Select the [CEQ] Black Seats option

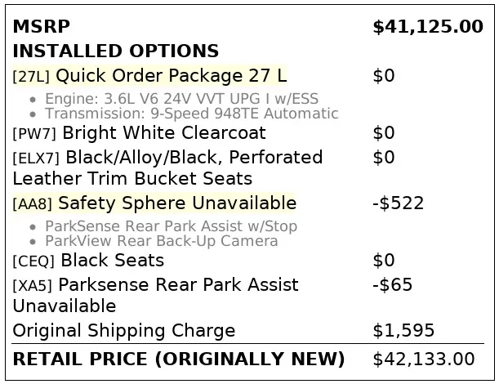click(88, 261)
